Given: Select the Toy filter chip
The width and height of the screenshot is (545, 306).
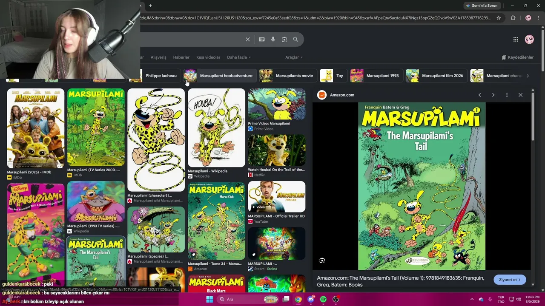Looking at the screenshot, I should (x=333, y=76).
